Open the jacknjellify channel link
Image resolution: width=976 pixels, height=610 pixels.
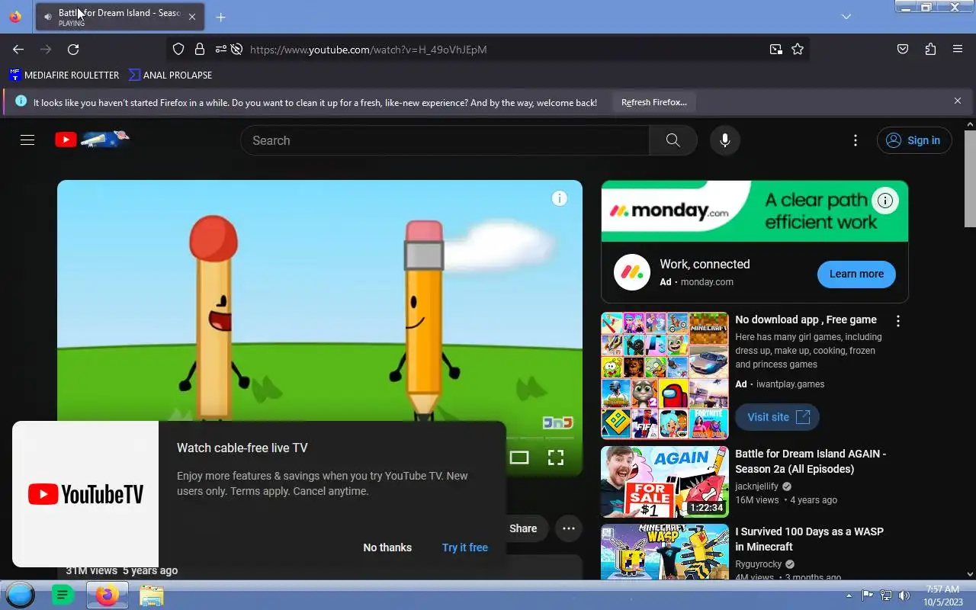756,486
